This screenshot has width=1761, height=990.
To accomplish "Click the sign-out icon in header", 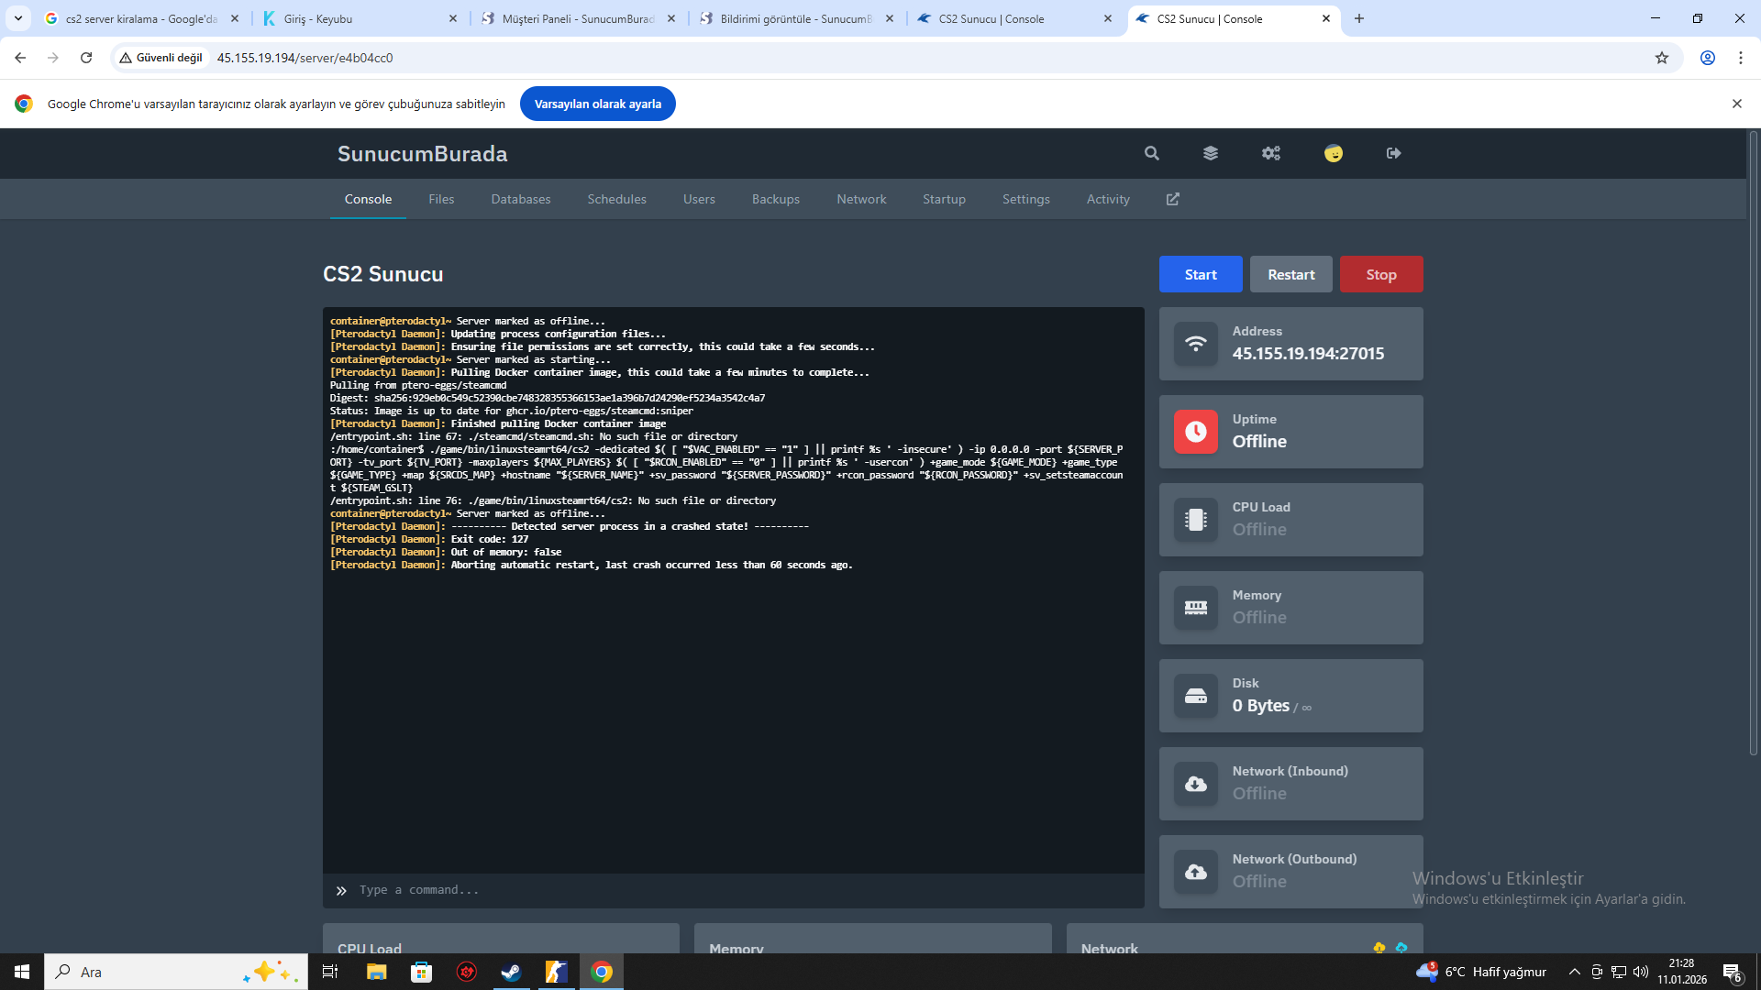I will pyautogui.click(x=1394, y=153).
